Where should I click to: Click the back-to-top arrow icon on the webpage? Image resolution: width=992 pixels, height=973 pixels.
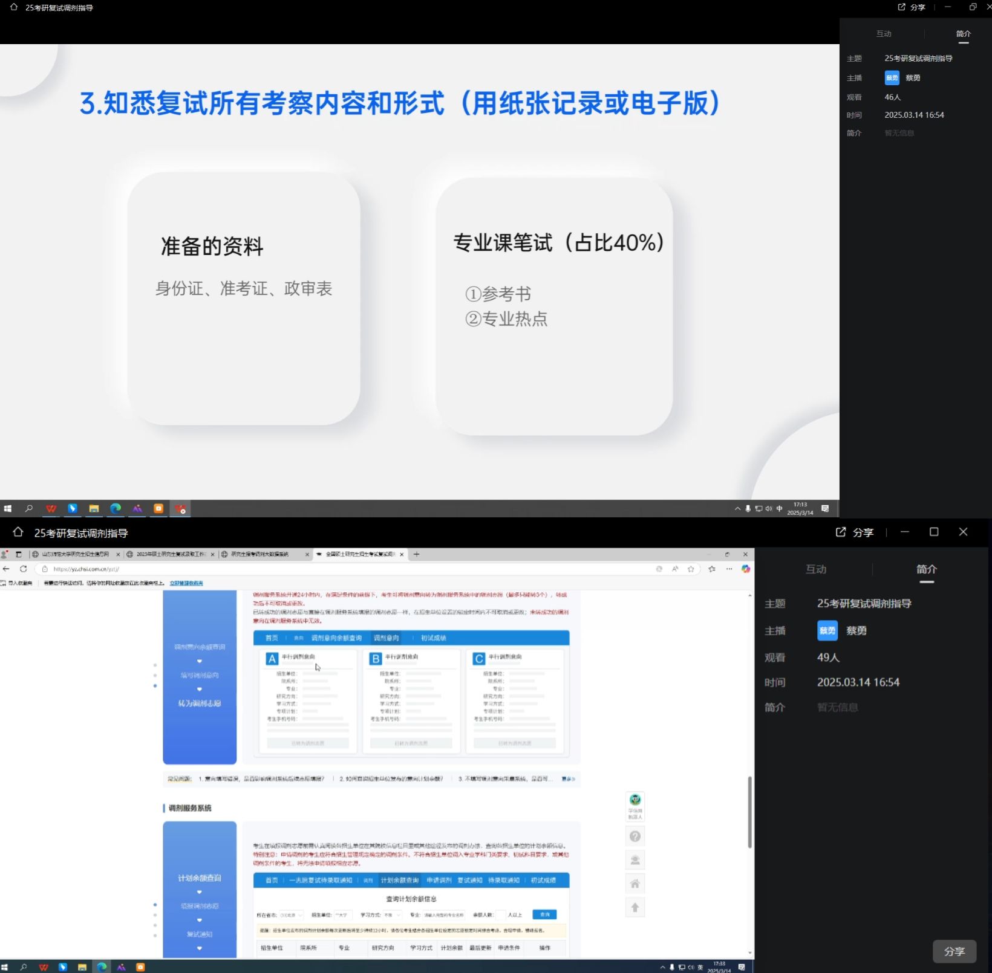635,908
